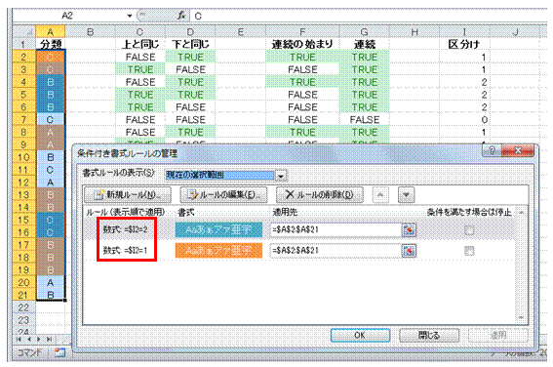Close the conditional formatting rules manager dialog
This screenshot has width=553, height=367.
click(x=518, y=150)
